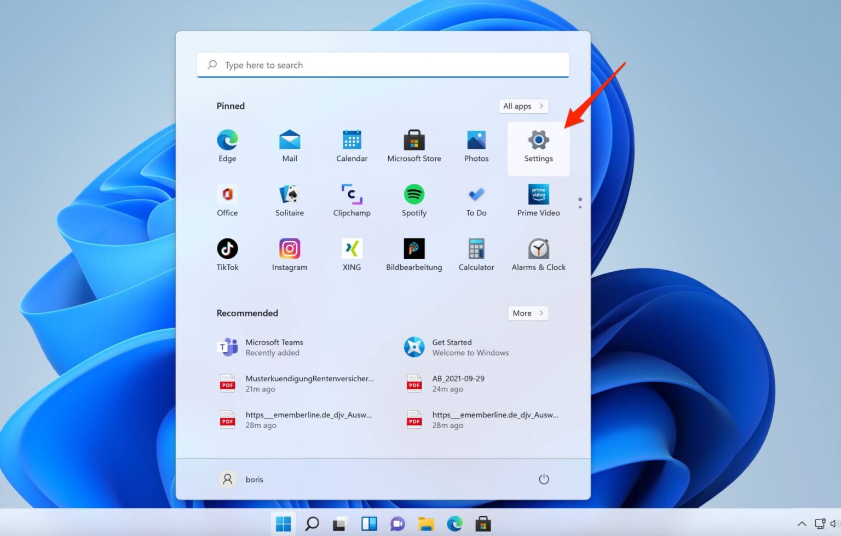The image size is (841, 536).
Task: Open the Calculator app
Action: click(476, 253)
